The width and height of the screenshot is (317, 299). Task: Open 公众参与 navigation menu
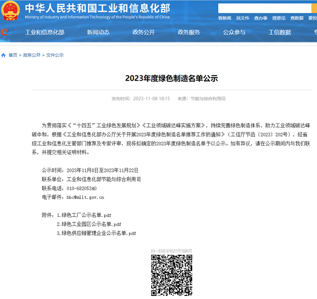coord(234,32)
